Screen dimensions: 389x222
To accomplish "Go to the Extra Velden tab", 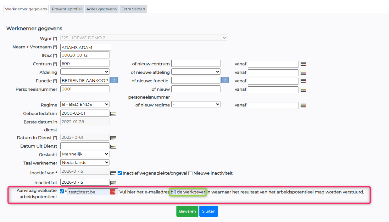I will 133,9.
